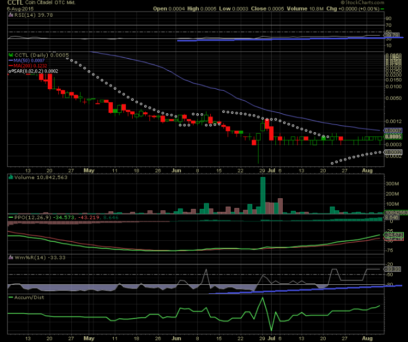Click the MA(50) 0.0007 legend entry
The width and height of the screenshot is (408, 342).
(x=29, y=61)
